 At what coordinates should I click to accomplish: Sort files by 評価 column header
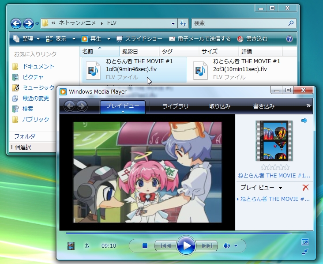[x=260, y=51]
